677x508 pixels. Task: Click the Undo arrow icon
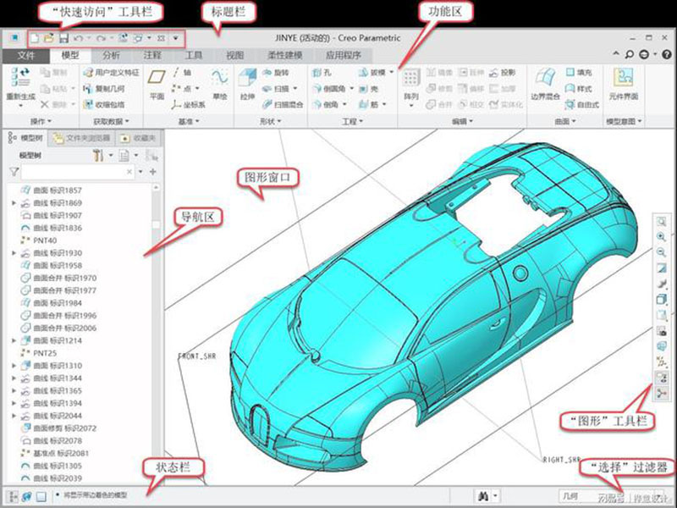click(x=79, y=39)
